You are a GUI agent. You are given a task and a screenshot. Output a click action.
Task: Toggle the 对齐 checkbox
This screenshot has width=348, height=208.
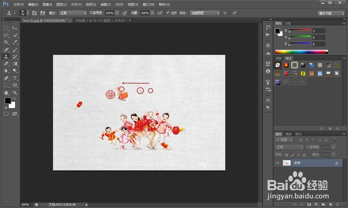click(x=168, y=13)
